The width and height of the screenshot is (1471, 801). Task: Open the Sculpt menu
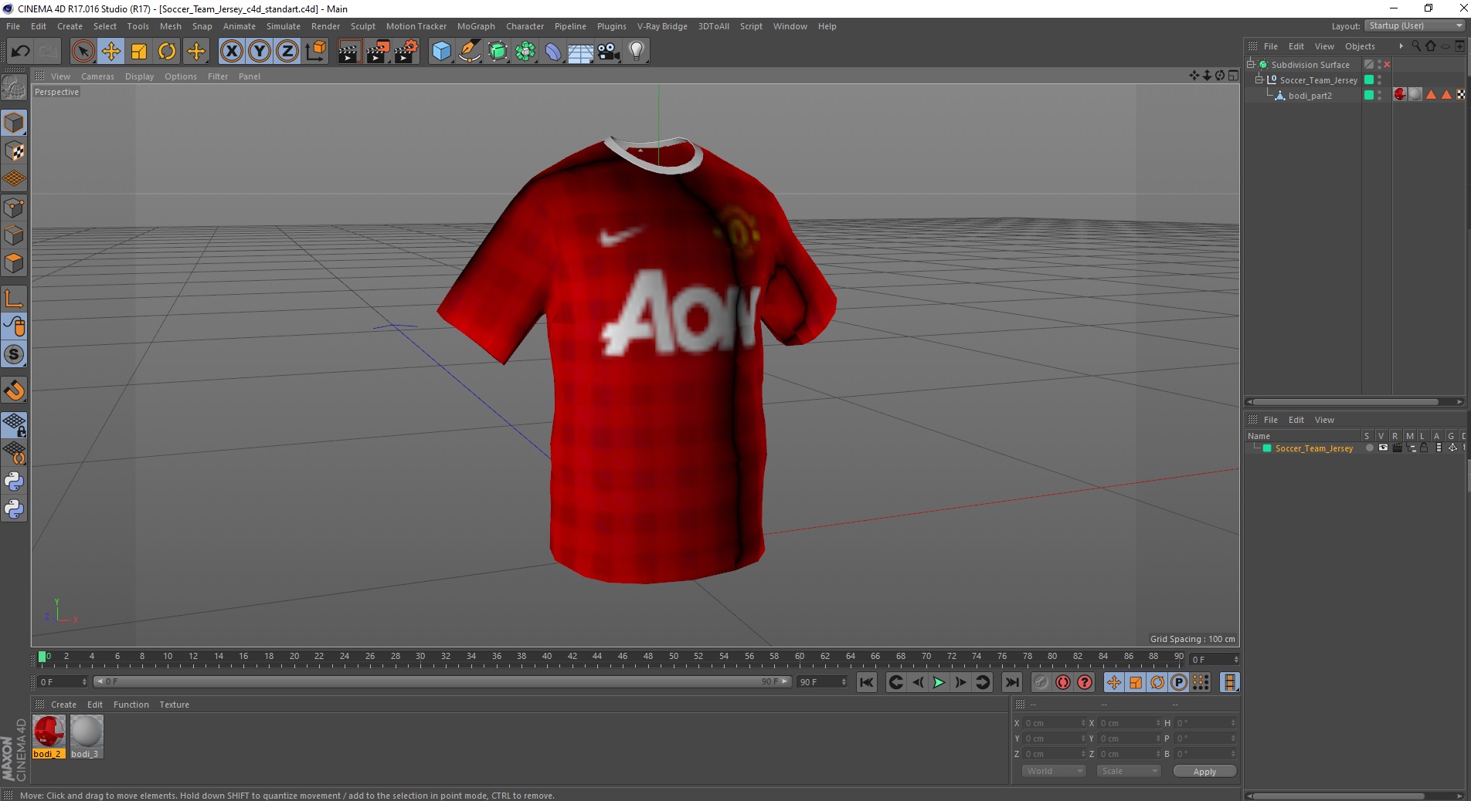coord(362,26)
